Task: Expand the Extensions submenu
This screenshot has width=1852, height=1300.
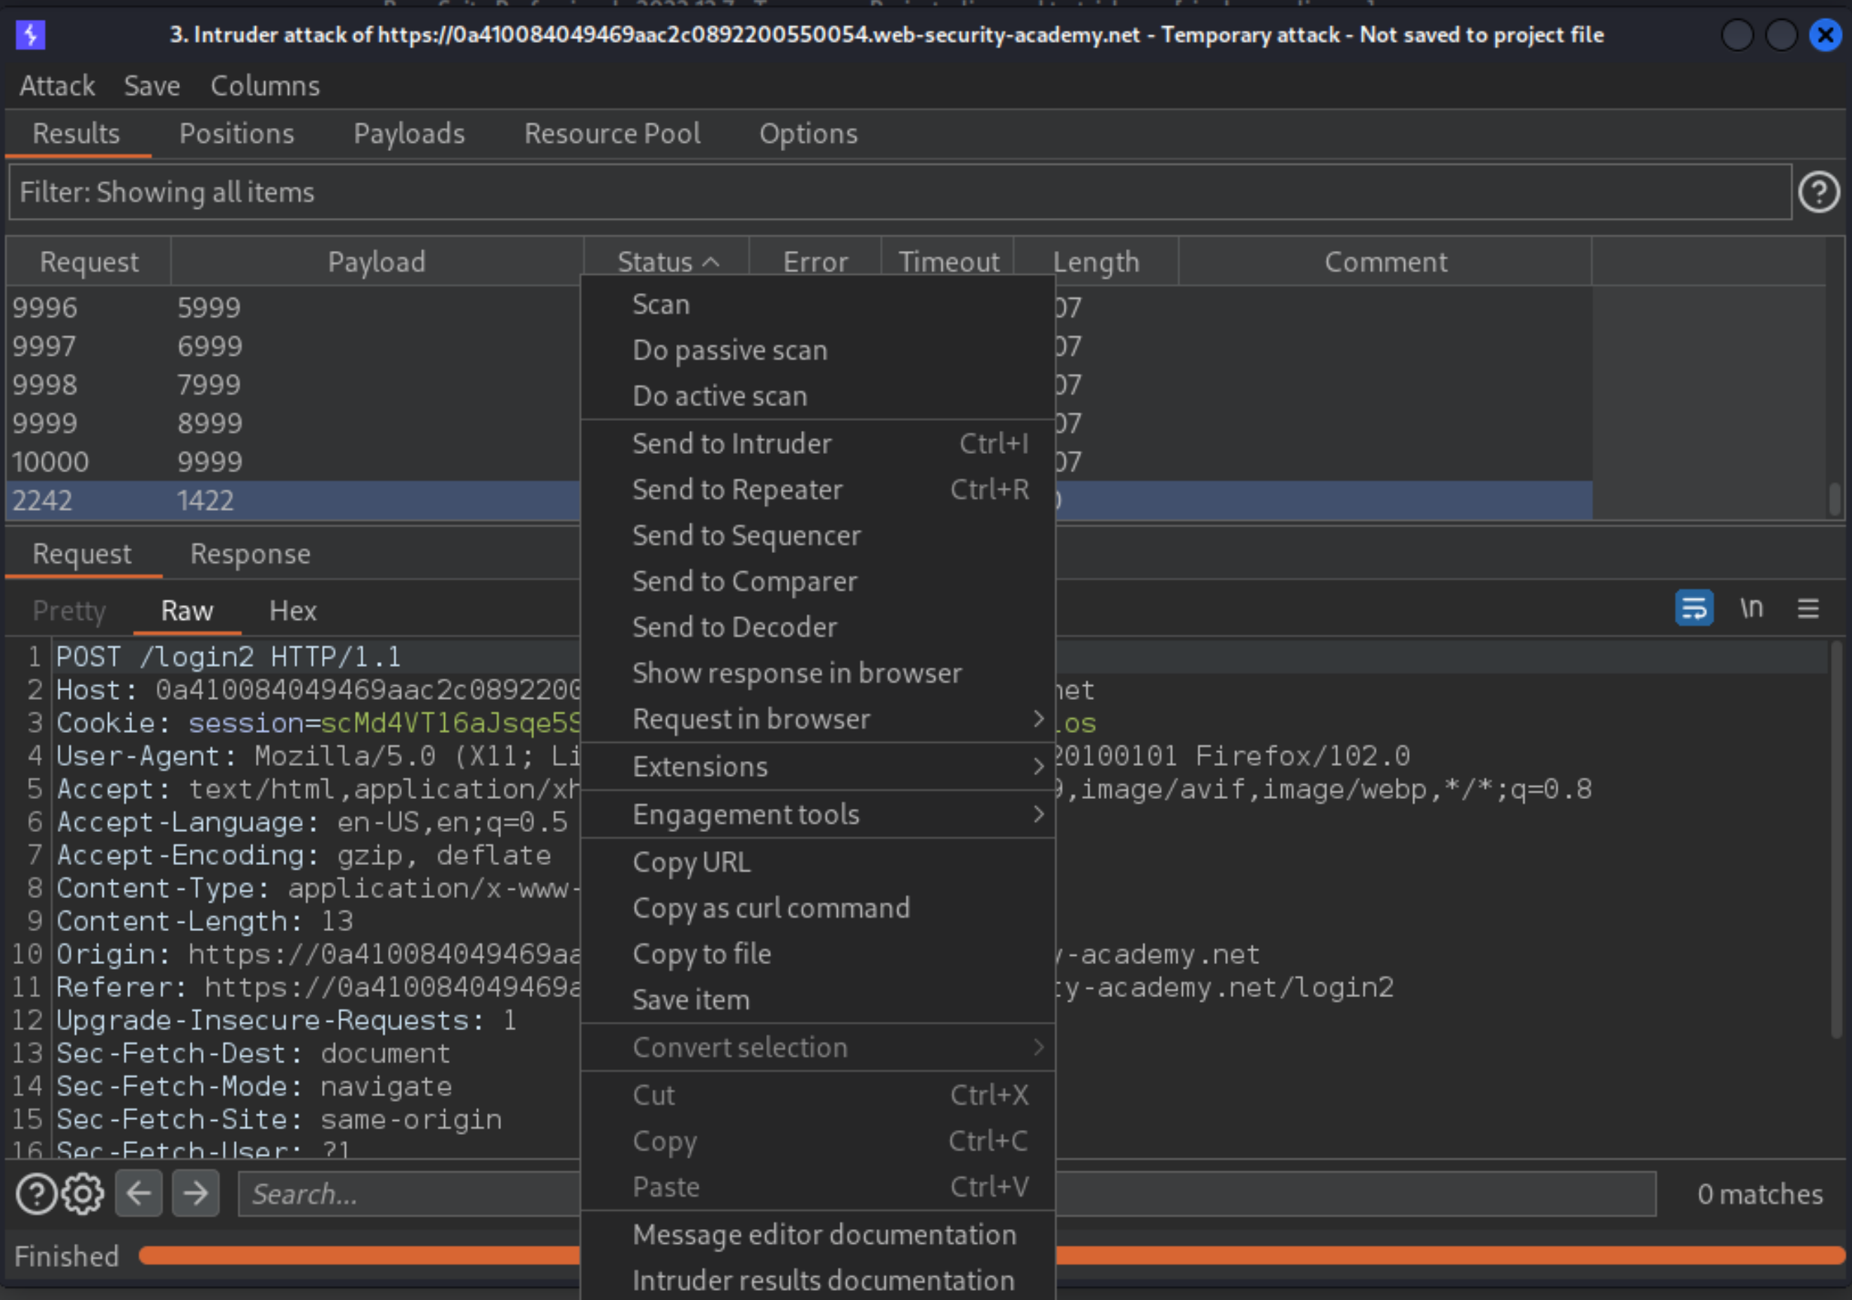Action: coord(818,767)
